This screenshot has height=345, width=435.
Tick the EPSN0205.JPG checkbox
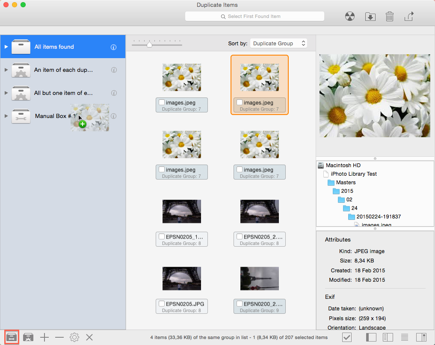pos(162,304)
